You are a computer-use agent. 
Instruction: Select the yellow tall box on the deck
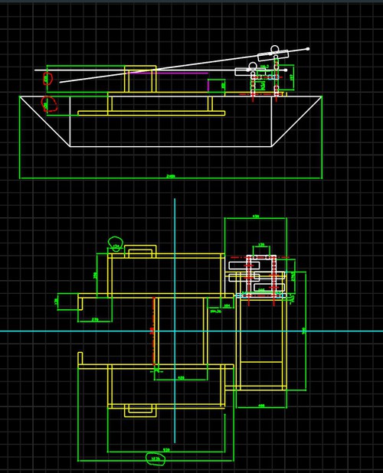click(141, 79)
